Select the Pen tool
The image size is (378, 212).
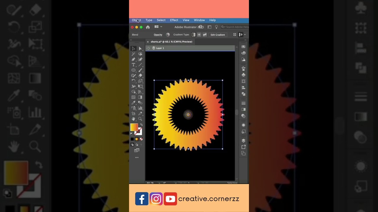click(x=133, y=59)
